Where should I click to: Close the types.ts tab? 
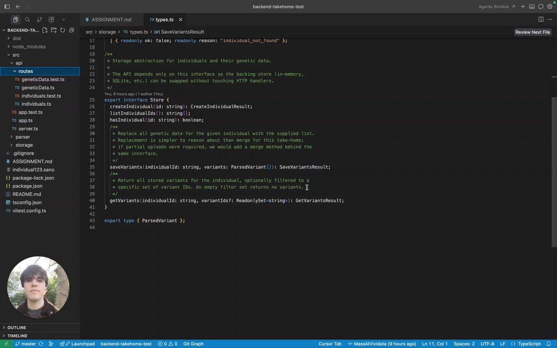(180, 19)
